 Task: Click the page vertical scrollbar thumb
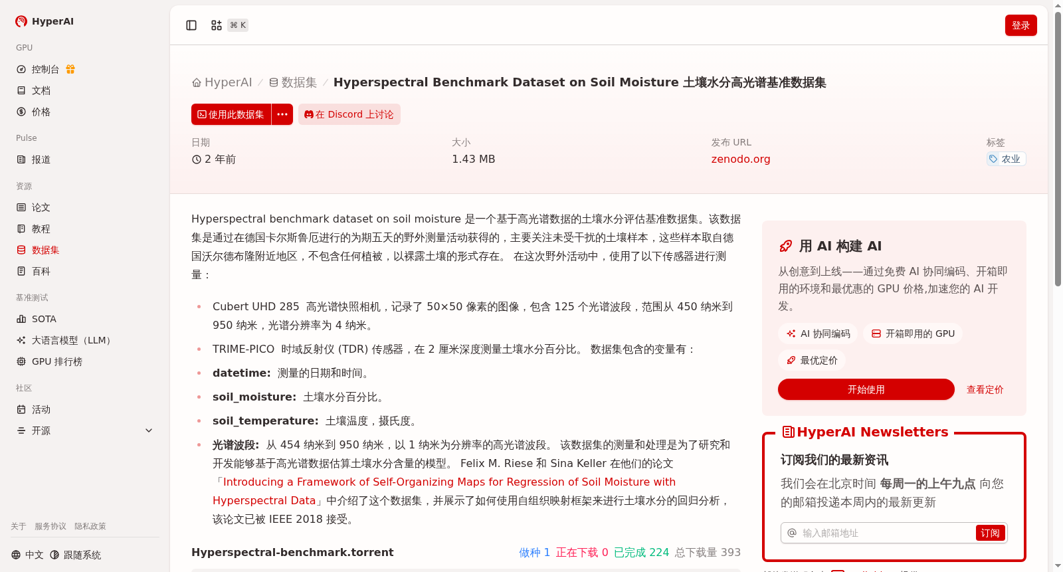1058,149
